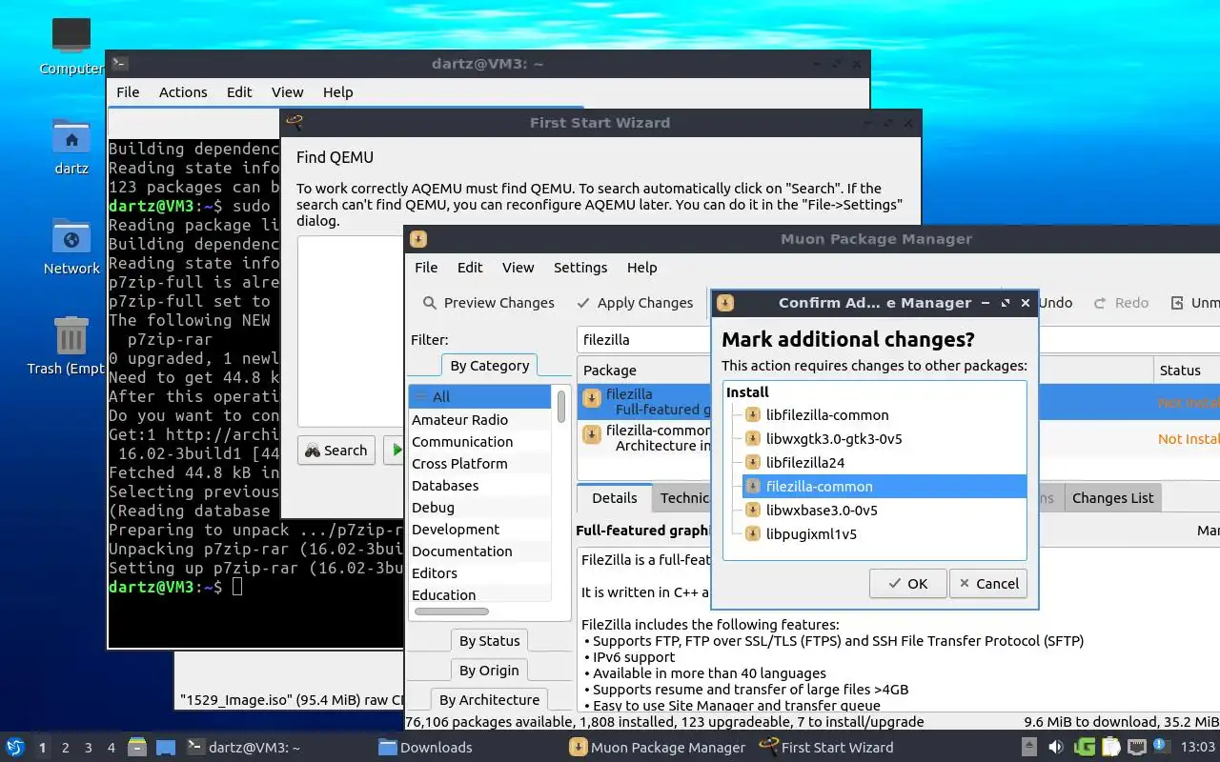Click the update notifier tray icon
The image size is (1220, 762).
tap(1161, 747)
